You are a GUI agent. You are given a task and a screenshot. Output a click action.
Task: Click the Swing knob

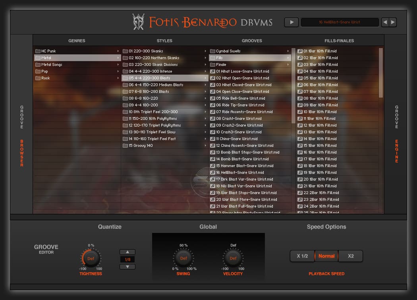coord(183,258)
